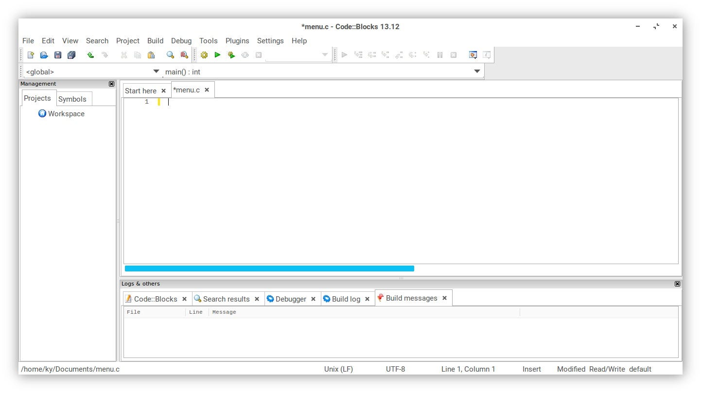Save the file with the floppy icon
Viewport: 702px width, 394px height.
tap(58, 55)
